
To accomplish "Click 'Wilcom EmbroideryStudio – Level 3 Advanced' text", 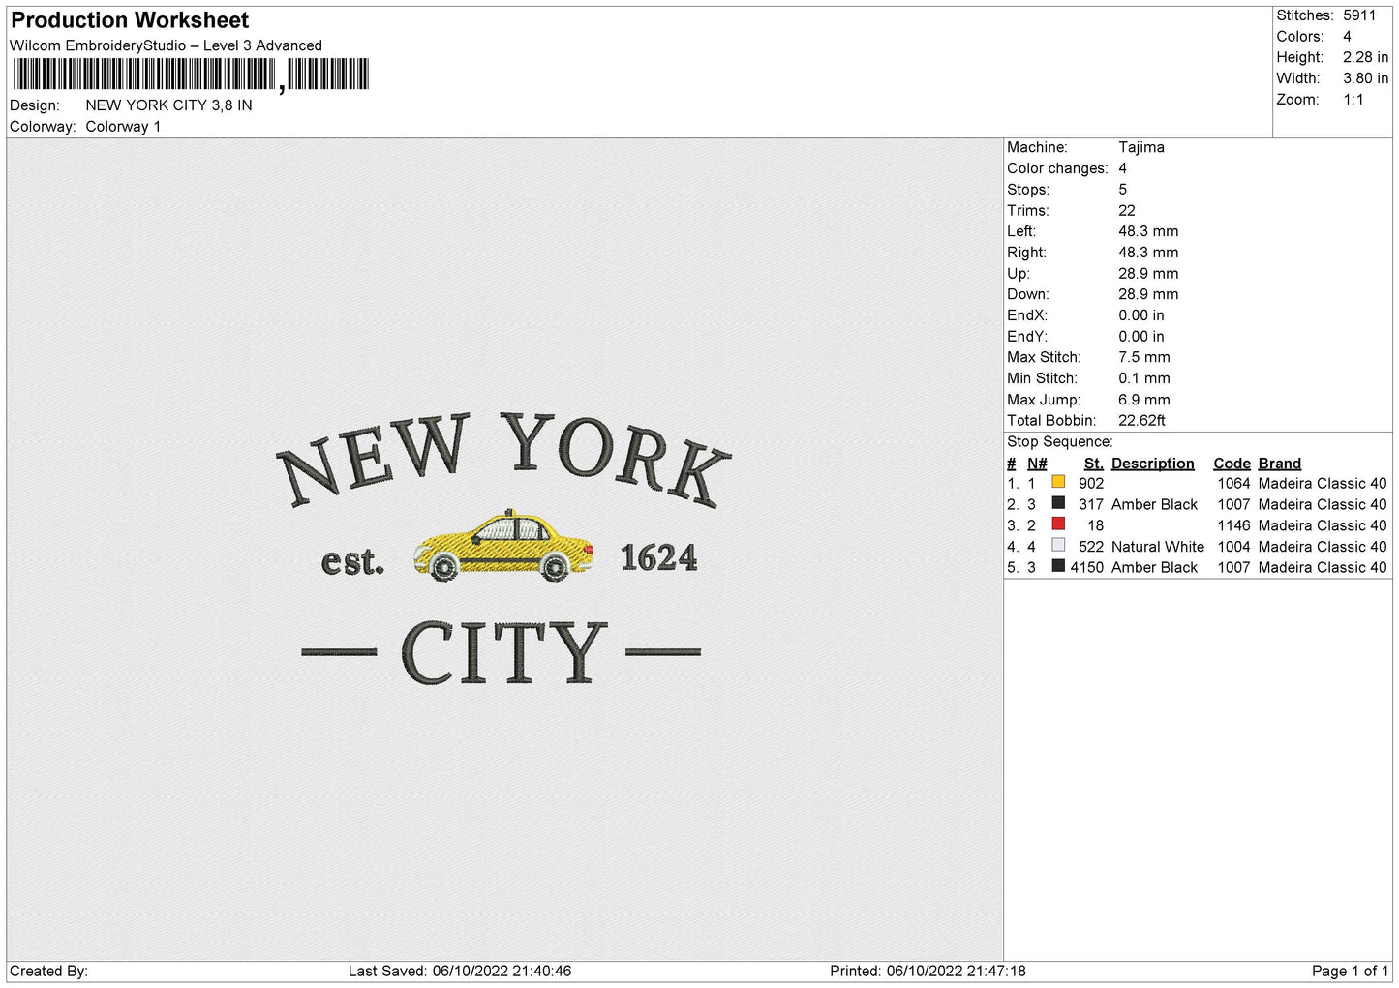I will coord(166,45).
